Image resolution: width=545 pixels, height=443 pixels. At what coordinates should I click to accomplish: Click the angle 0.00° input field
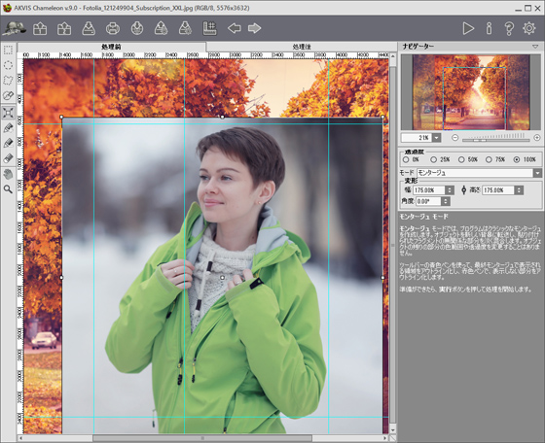428,201
